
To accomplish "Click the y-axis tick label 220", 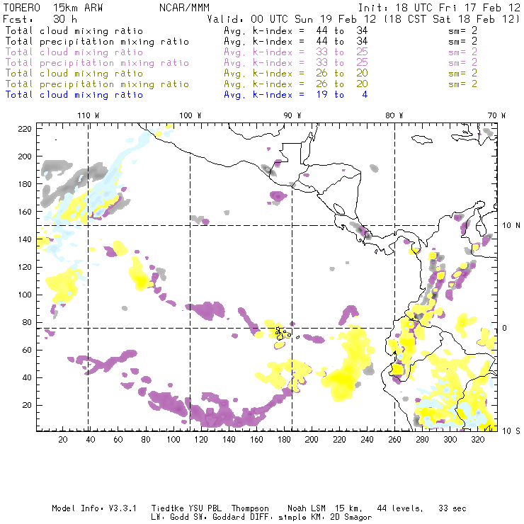I will coord(25,128).
